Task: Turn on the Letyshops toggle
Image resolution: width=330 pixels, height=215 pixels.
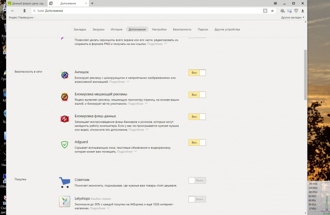Action: 197,199
